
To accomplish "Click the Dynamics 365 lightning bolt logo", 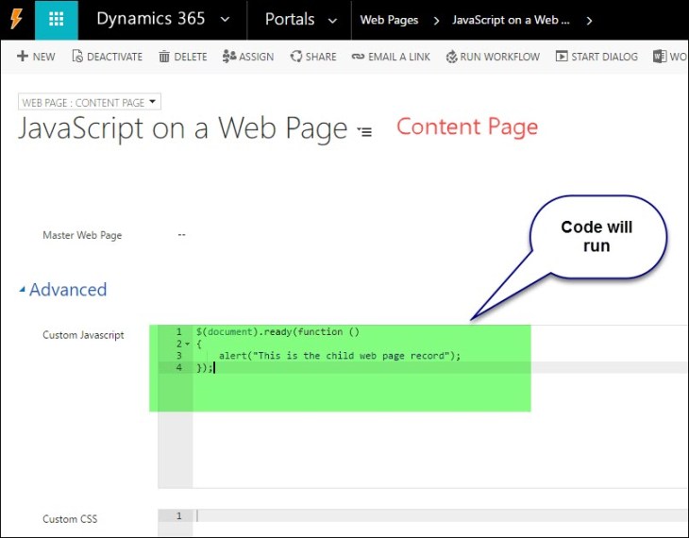I will pyautogui.click(x=16, y=19).
